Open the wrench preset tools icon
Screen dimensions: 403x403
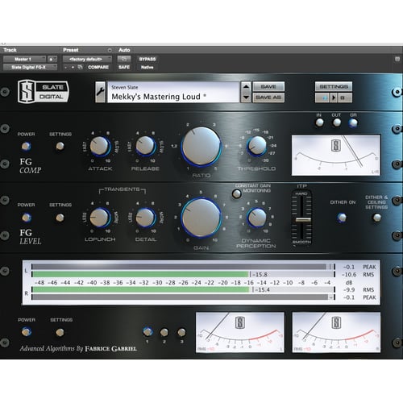click(x=100, y=92)
